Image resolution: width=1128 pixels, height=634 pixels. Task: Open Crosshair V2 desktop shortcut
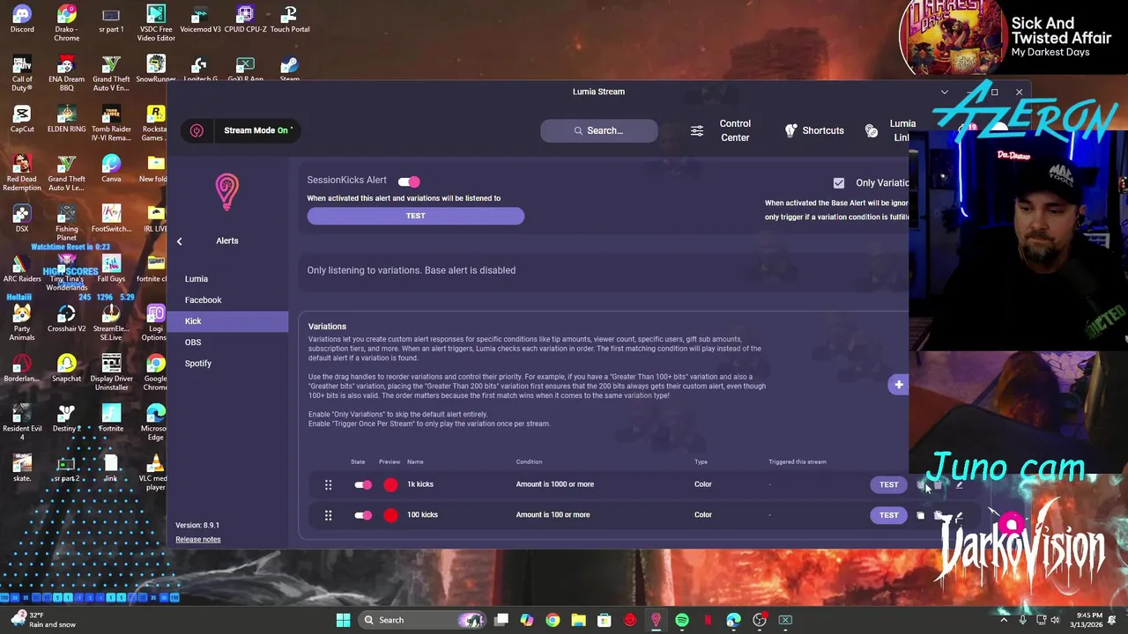(66, 319)
